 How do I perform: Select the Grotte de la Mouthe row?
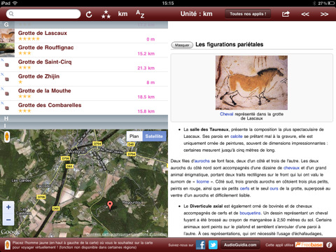pos(84,94)
